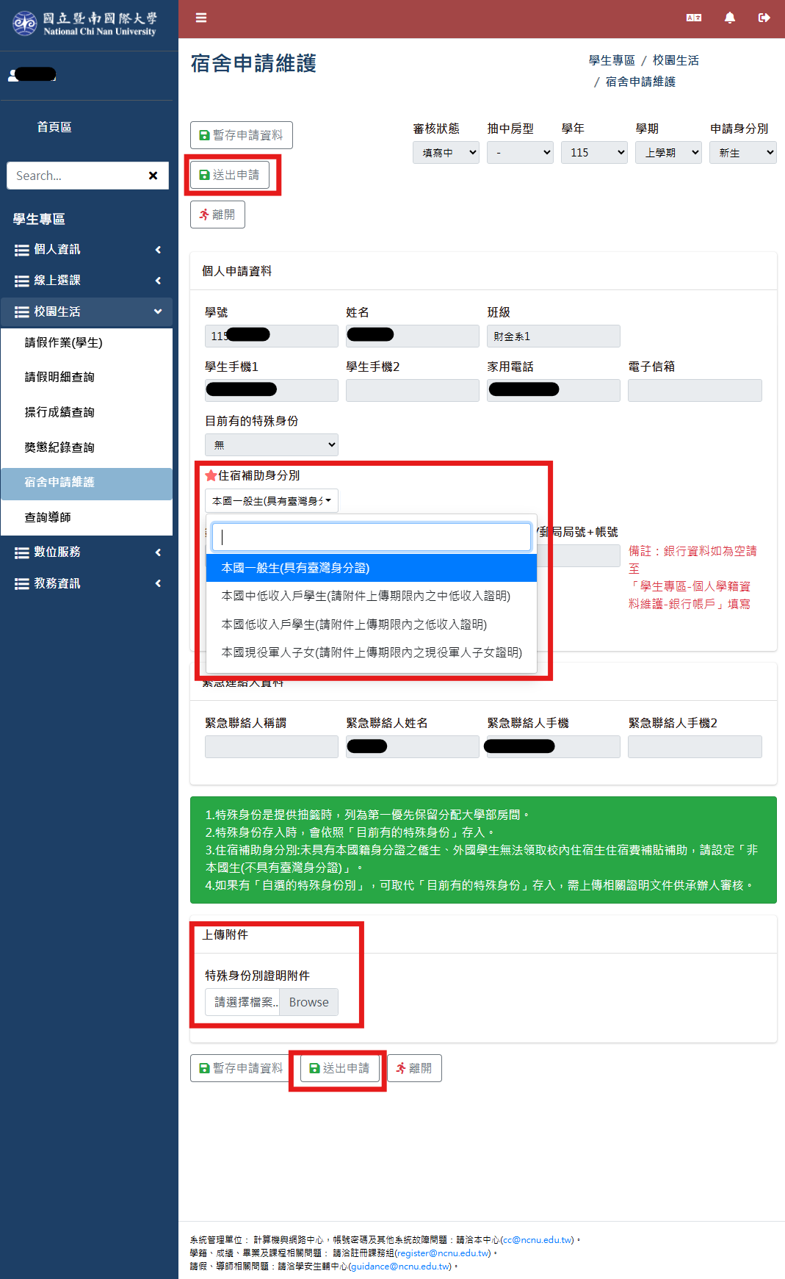This screenshot has width=785, height=1279.
Task: Open the language switch icon
Action: tap(693, 18)
